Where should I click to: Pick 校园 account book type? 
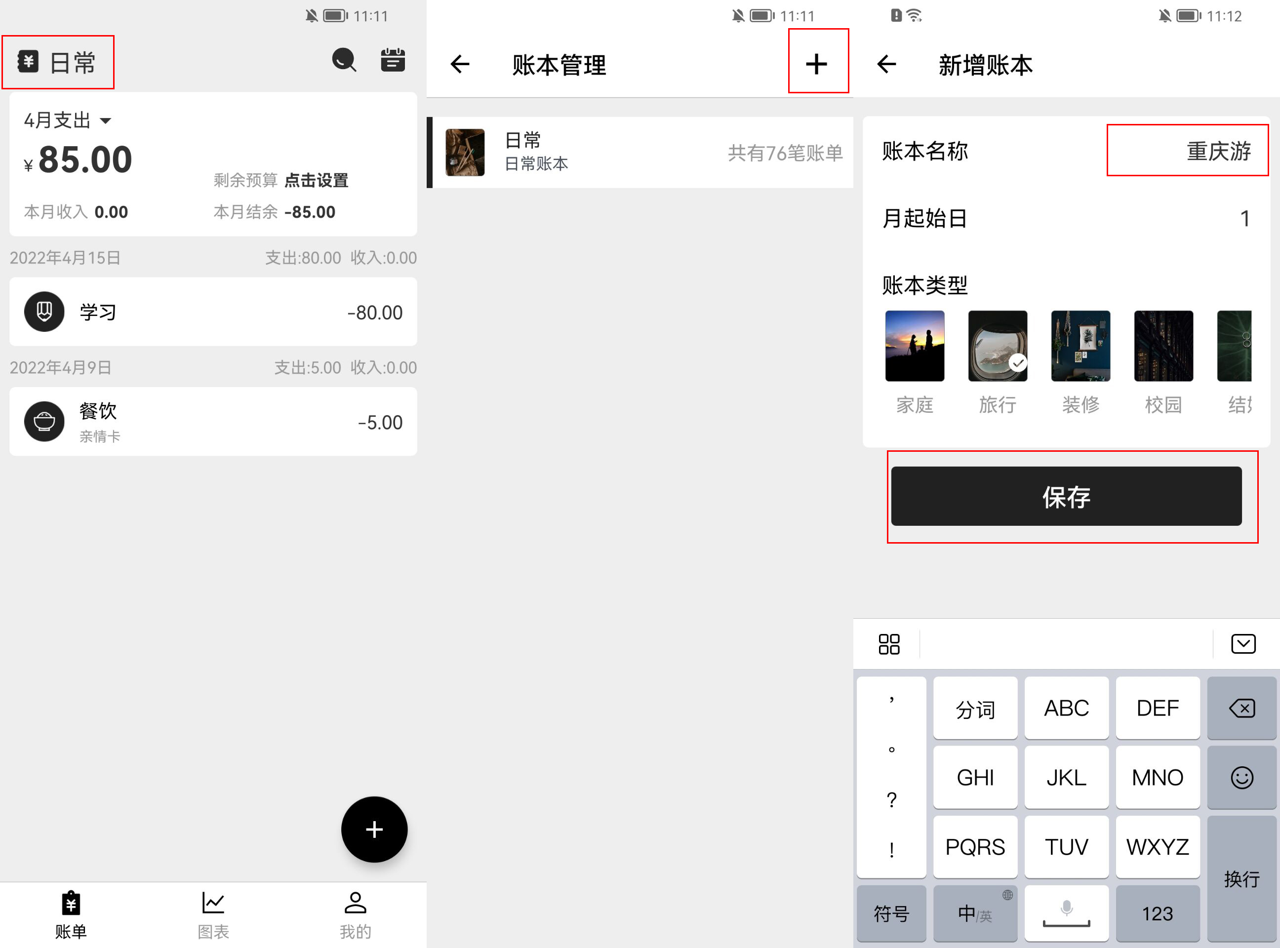[1163, 347]
